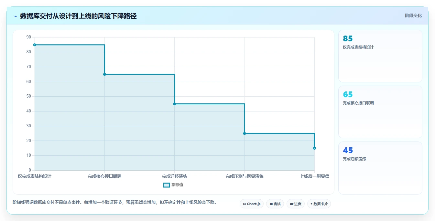Click the 指标值 legend label
Image resolution: width=435 pixels, height=221 pixels.
pyautogui.click(x=177, y=185)
